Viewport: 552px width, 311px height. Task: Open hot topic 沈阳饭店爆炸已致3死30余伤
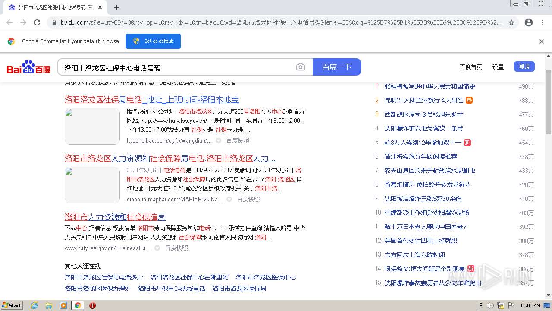(423, 199)
